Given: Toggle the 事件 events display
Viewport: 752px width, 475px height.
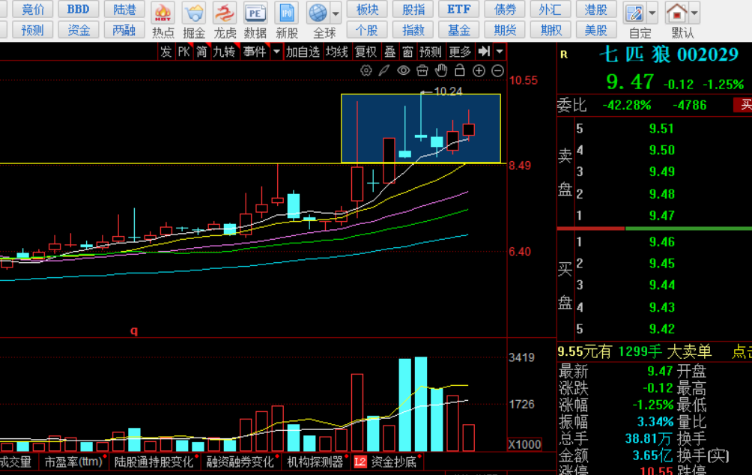Looking at the screenshot, I should (255, 52).
